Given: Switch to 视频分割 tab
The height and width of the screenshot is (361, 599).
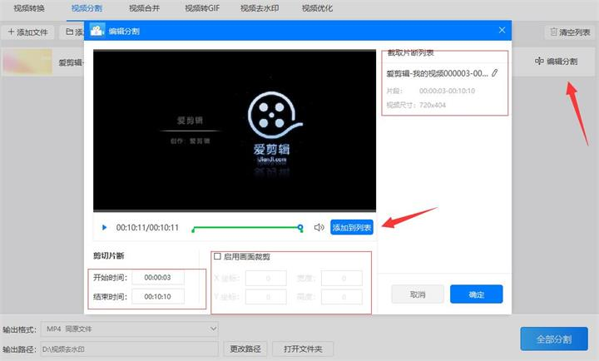Looking at the screenshot, I should point(87,8).
